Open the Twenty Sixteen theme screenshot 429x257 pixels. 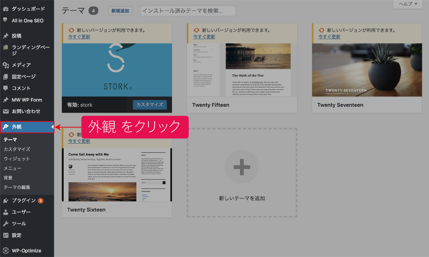click(117, 175)
